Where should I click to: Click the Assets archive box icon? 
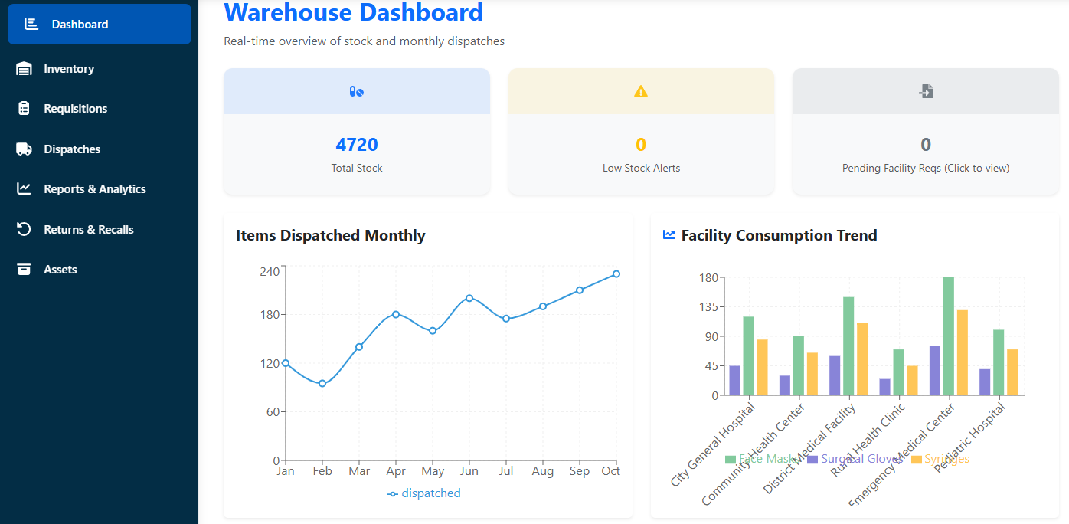point(25,270)
